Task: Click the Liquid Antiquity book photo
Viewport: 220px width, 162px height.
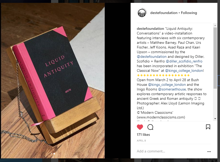Action: tap(53, 81)
